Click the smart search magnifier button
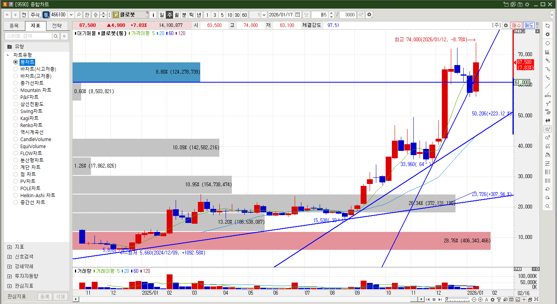The height and width of the screenshot is (304, 557). 56,36
